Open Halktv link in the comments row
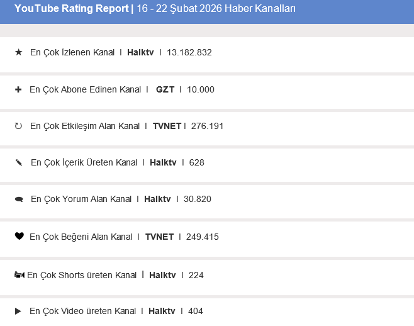 [x=157, y=199]
